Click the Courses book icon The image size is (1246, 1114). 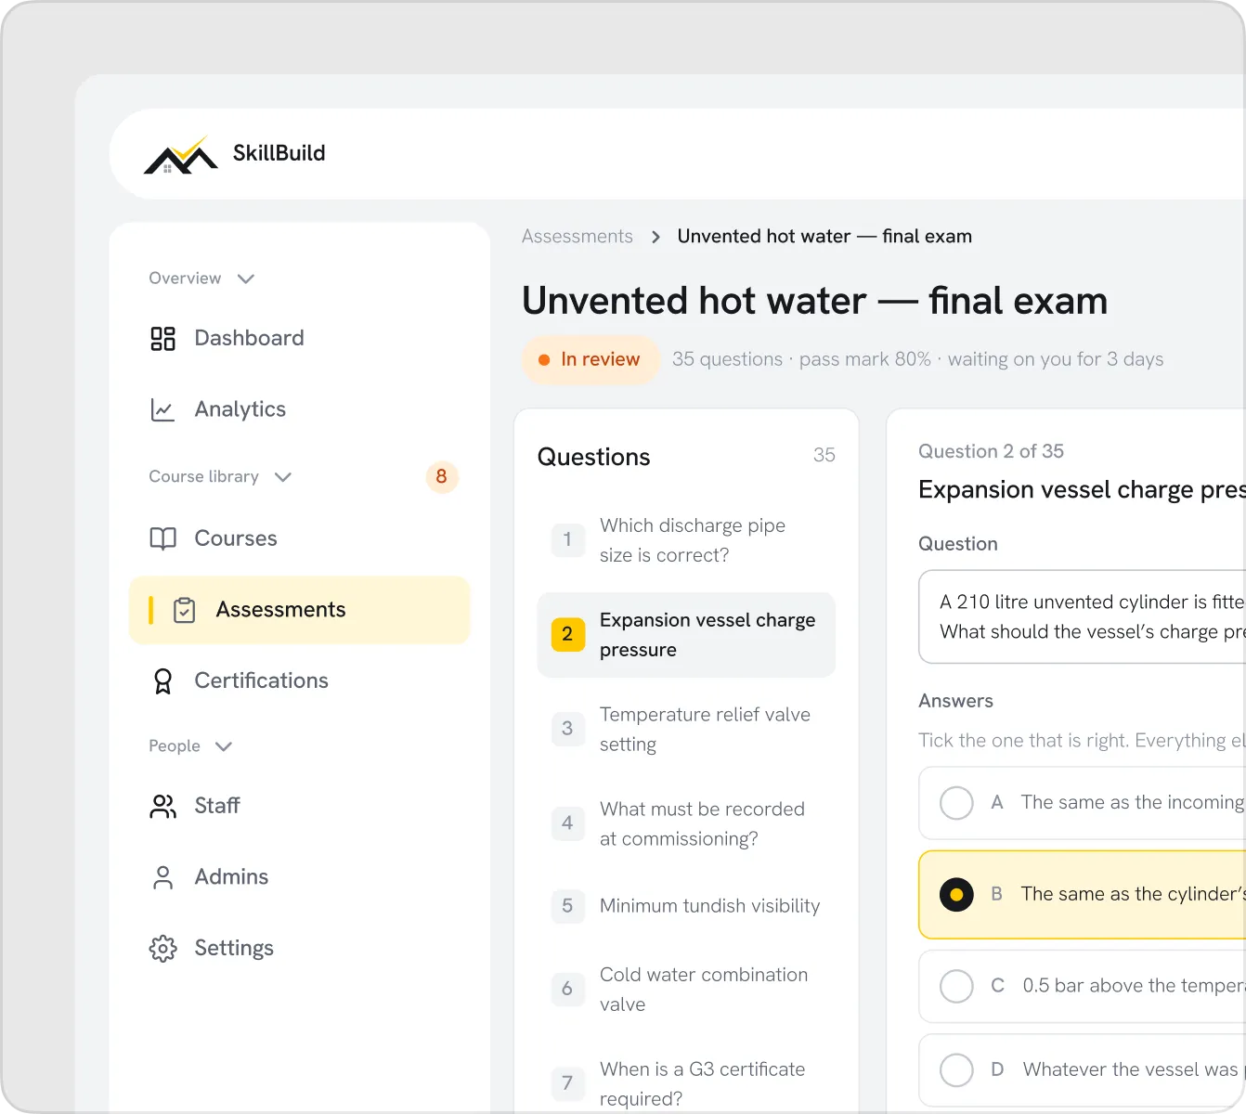click(162, 539)
